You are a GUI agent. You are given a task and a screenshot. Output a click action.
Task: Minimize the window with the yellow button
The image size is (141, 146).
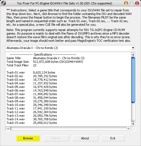point(126,3)
